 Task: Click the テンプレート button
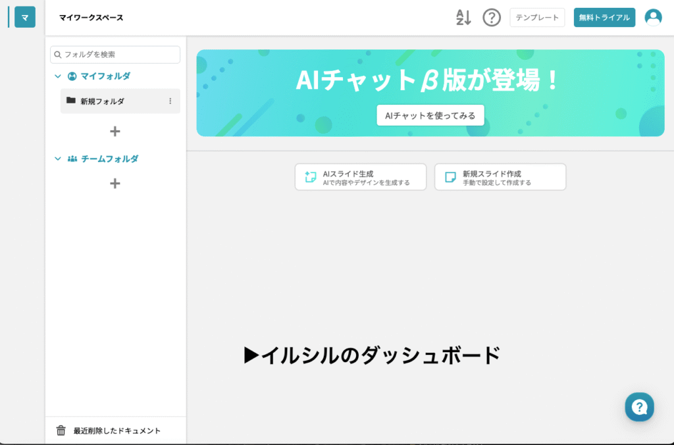coord(537,18)
